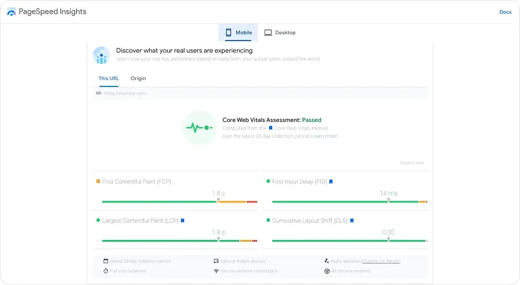This screenshot has width=520, height=285.
Task: Click the Chrome icon for Chrome versions
Action: point(327,271)
